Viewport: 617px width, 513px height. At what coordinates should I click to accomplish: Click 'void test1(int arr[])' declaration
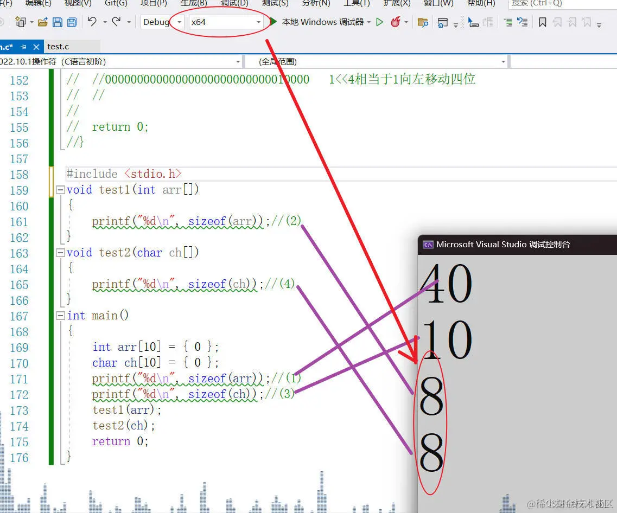(x=132, y=190)
